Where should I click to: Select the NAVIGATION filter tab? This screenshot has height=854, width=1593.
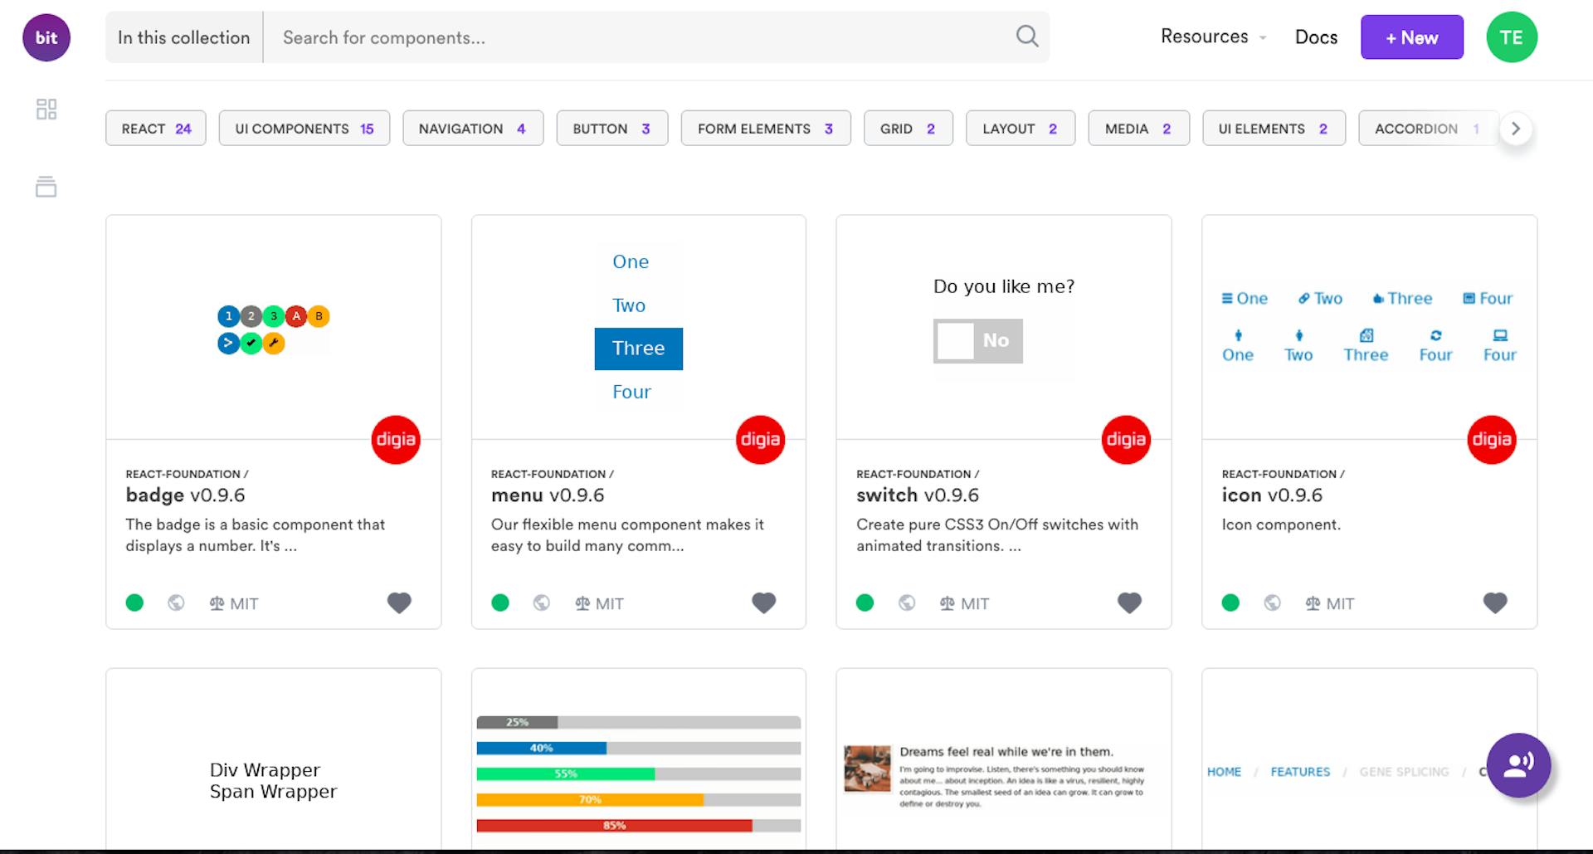click(x=473, y=128)
